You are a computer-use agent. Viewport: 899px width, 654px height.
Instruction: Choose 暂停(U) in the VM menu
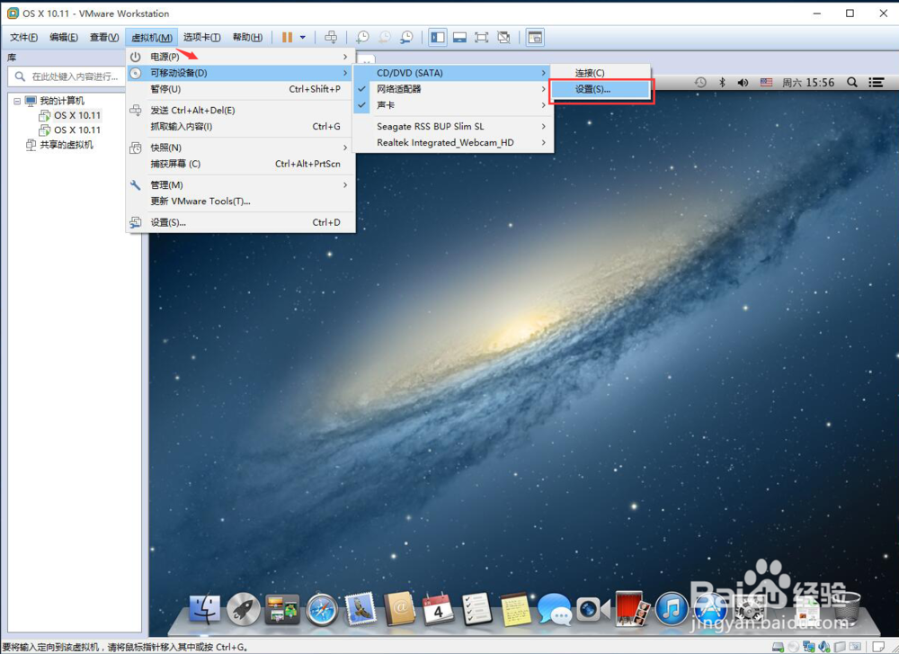240,89
